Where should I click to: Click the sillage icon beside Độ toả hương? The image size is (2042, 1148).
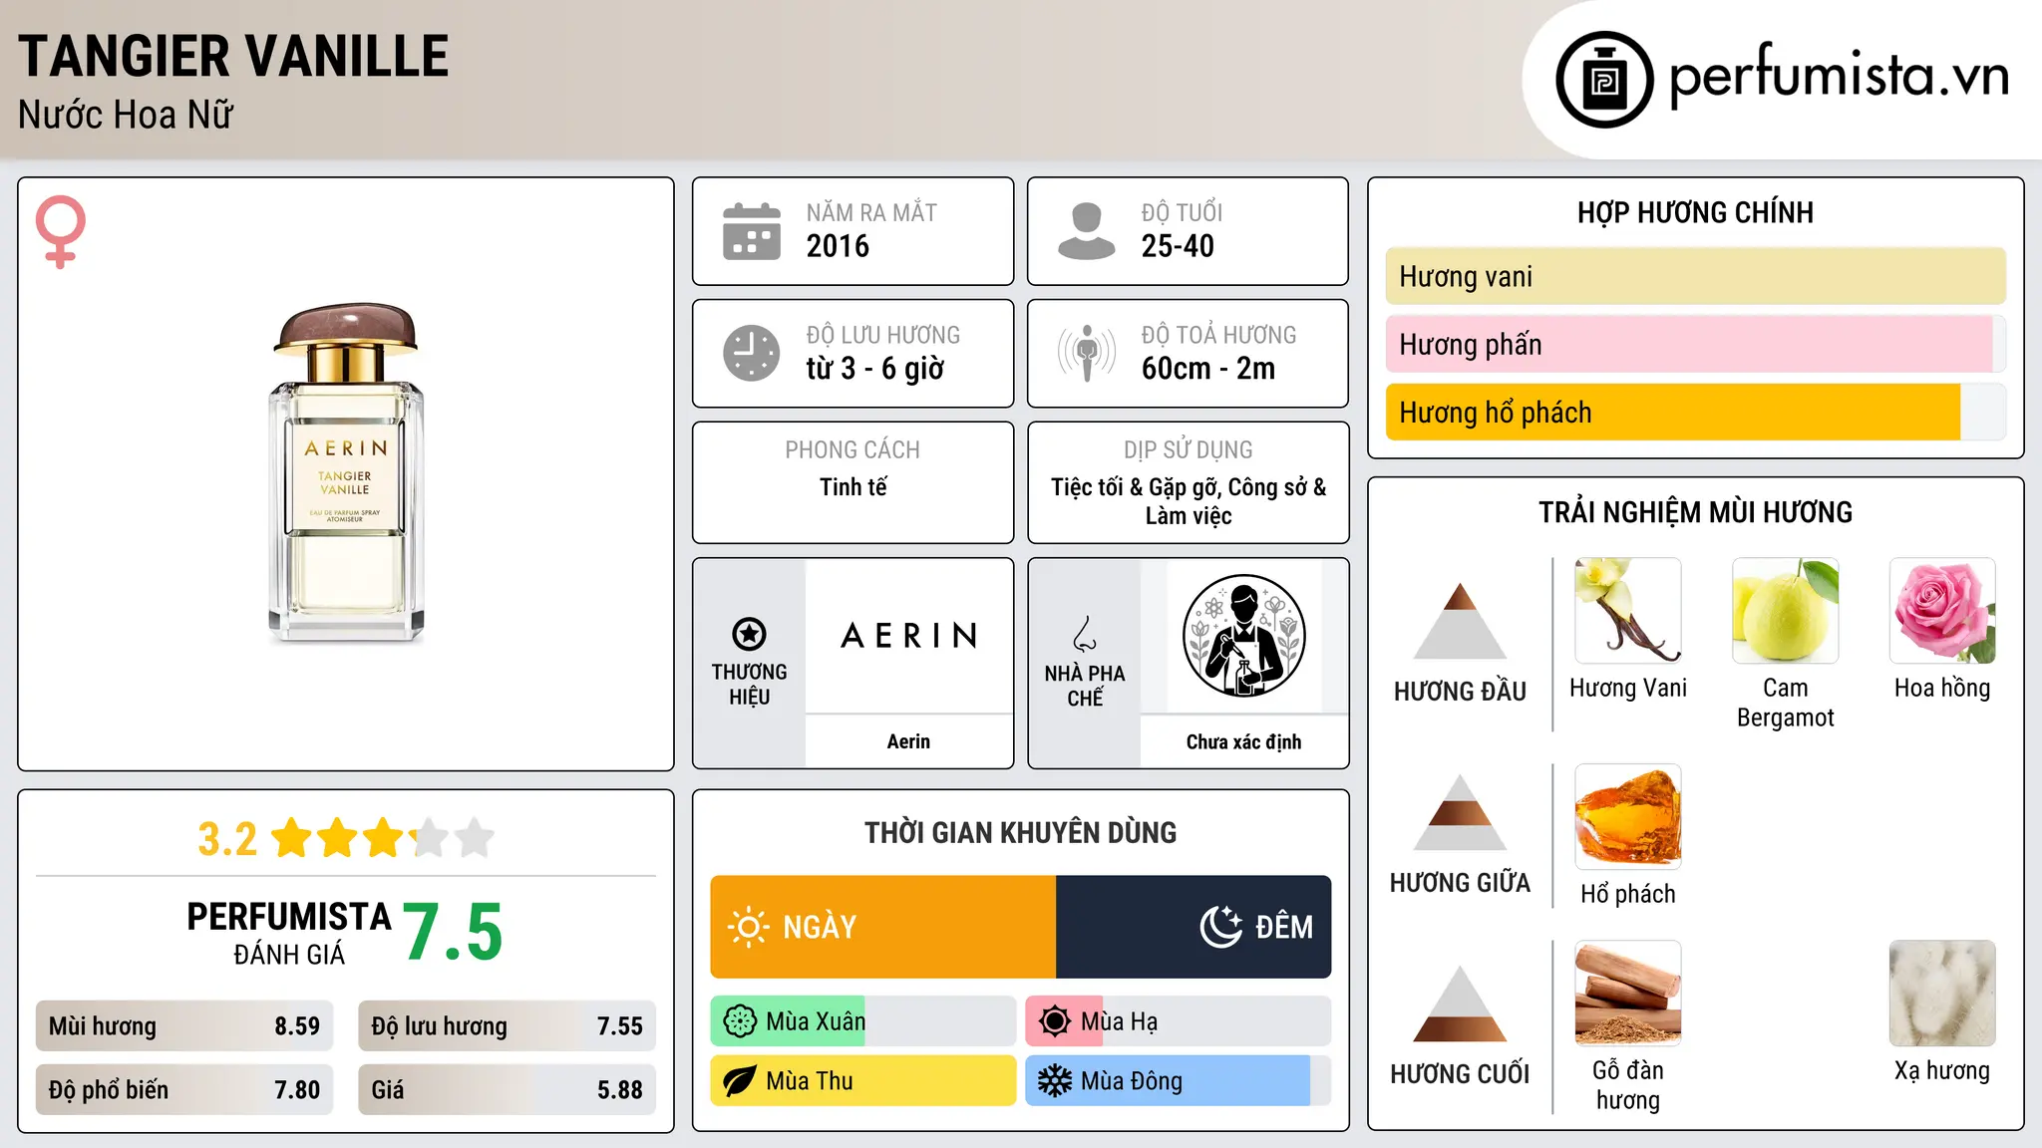(1087, 353)
